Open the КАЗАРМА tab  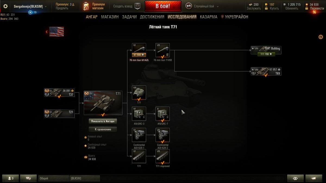click(209, 17)
